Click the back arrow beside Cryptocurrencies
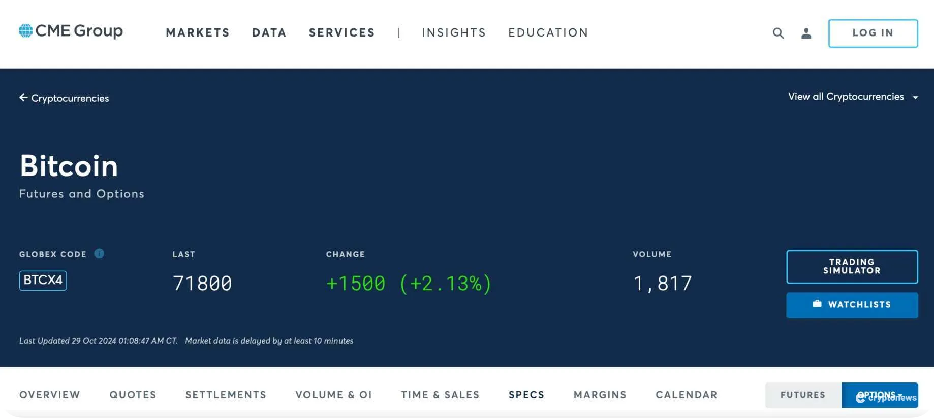The height and width of the screenshot is (418, 934). tap(23, 98)
